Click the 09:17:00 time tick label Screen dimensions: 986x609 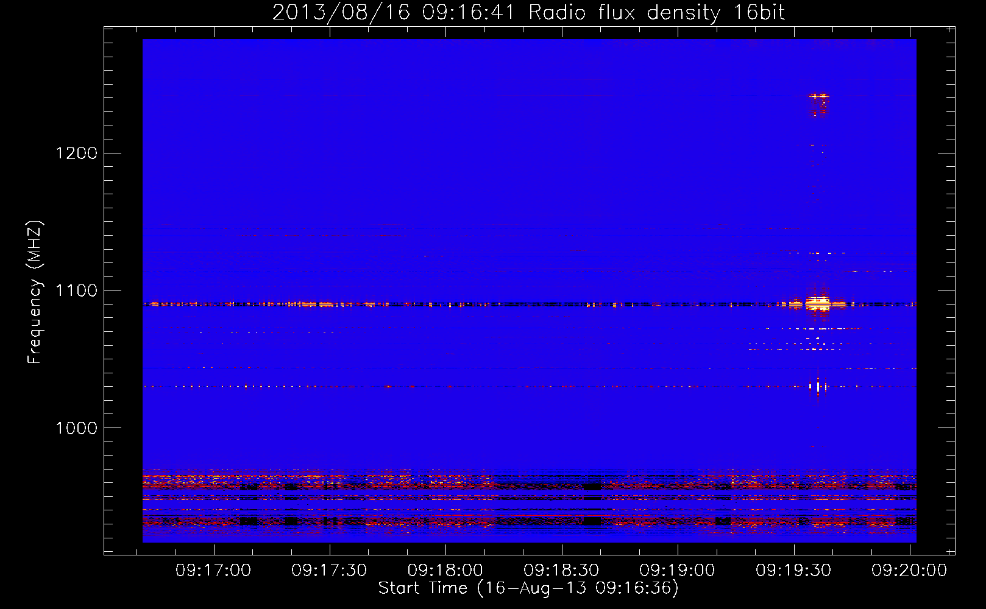pos(213,570)
